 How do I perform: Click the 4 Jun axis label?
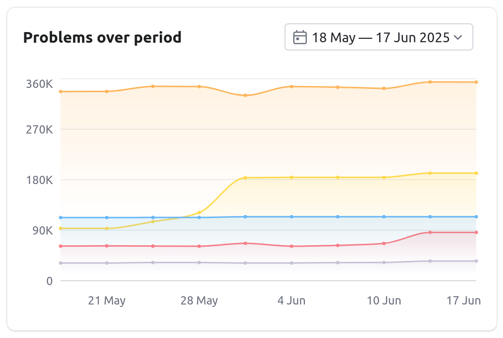pos(291,301)
